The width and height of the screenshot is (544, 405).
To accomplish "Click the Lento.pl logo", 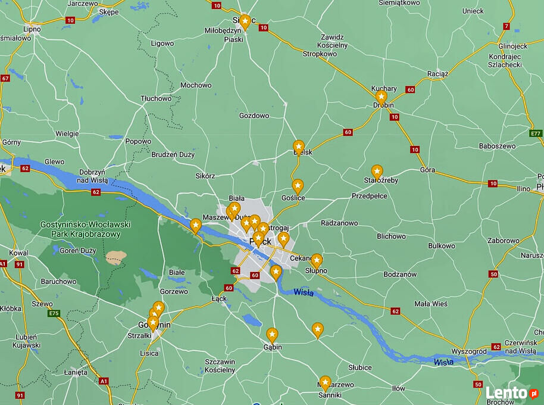I will click(512, 393).
